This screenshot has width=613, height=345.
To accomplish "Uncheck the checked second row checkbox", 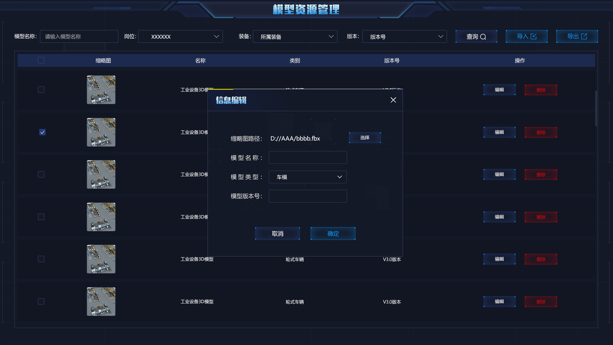I will 42,132.
